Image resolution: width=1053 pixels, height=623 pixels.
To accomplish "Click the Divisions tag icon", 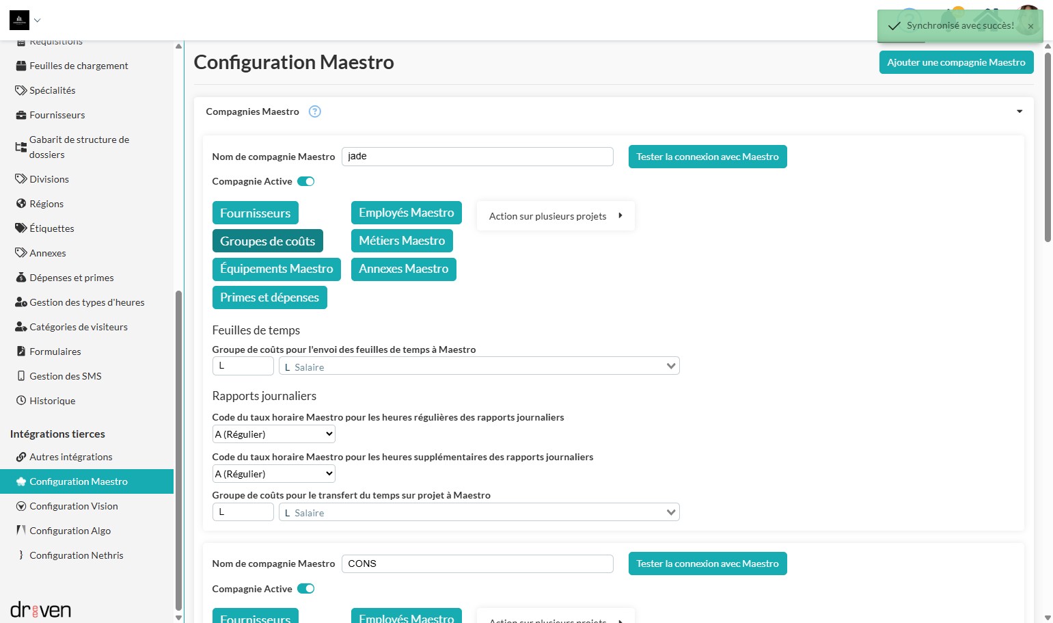I will tap(21, 179).
